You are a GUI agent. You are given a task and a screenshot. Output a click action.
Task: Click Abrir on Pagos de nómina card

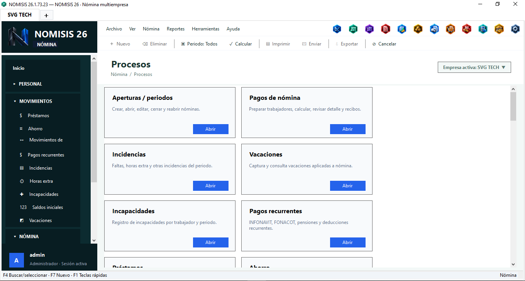[347, 129]
